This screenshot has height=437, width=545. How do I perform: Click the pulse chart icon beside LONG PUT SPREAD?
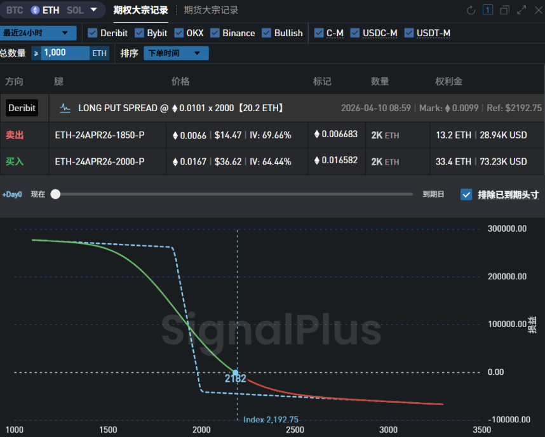[65, 108]
